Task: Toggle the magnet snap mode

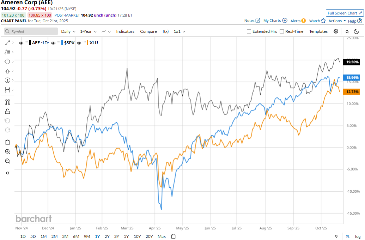Action: point(7,102)
